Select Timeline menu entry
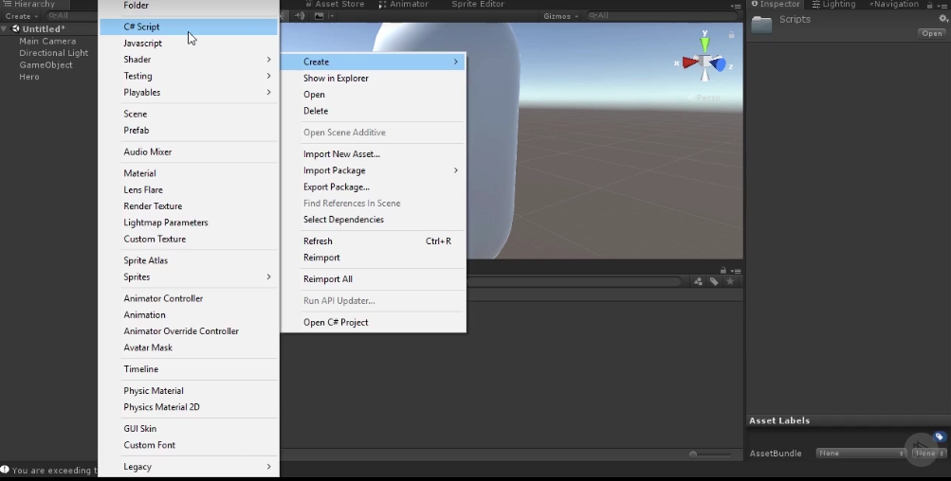Image resolution: width=951 pixels, height=481 pixels. pyautogui.click(x=189, y=369)
